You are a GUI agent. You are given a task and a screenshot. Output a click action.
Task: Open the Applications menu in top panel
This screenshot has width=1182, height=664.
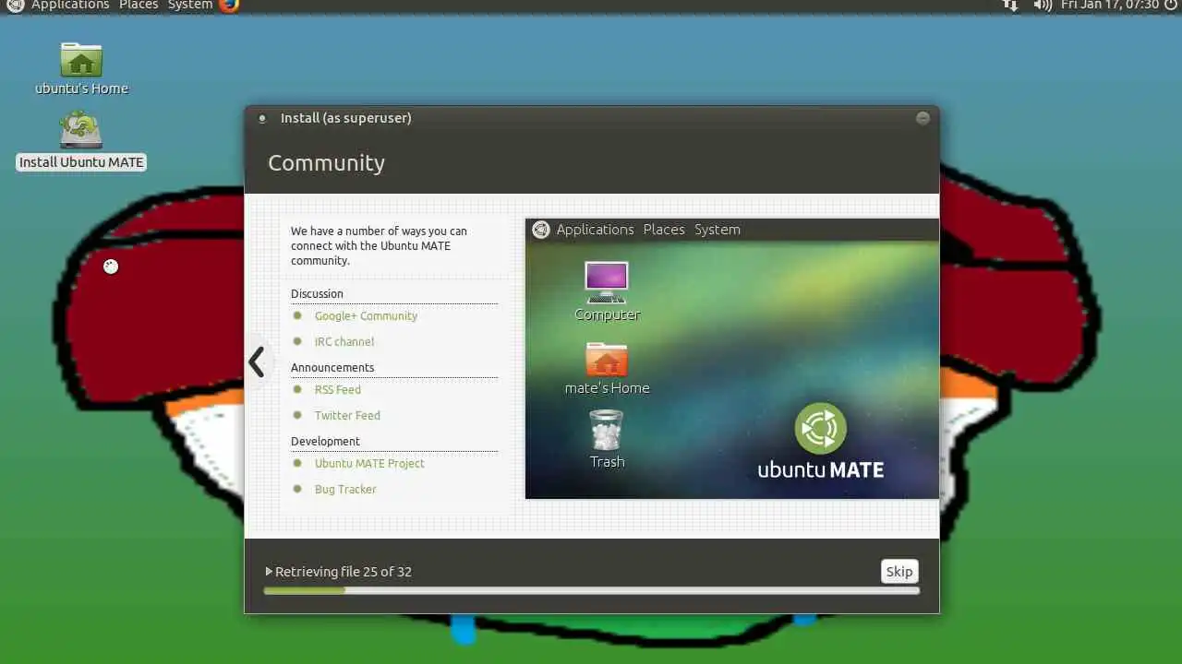point(70,5)
